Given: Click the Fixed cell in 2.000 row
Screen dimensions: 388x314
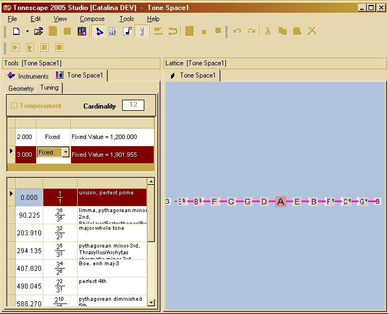Looking at the screenshot, I should (x=53, y=137).
